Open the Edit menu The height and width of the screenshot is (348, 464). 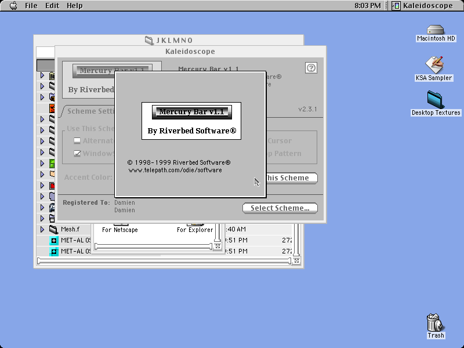52,6
